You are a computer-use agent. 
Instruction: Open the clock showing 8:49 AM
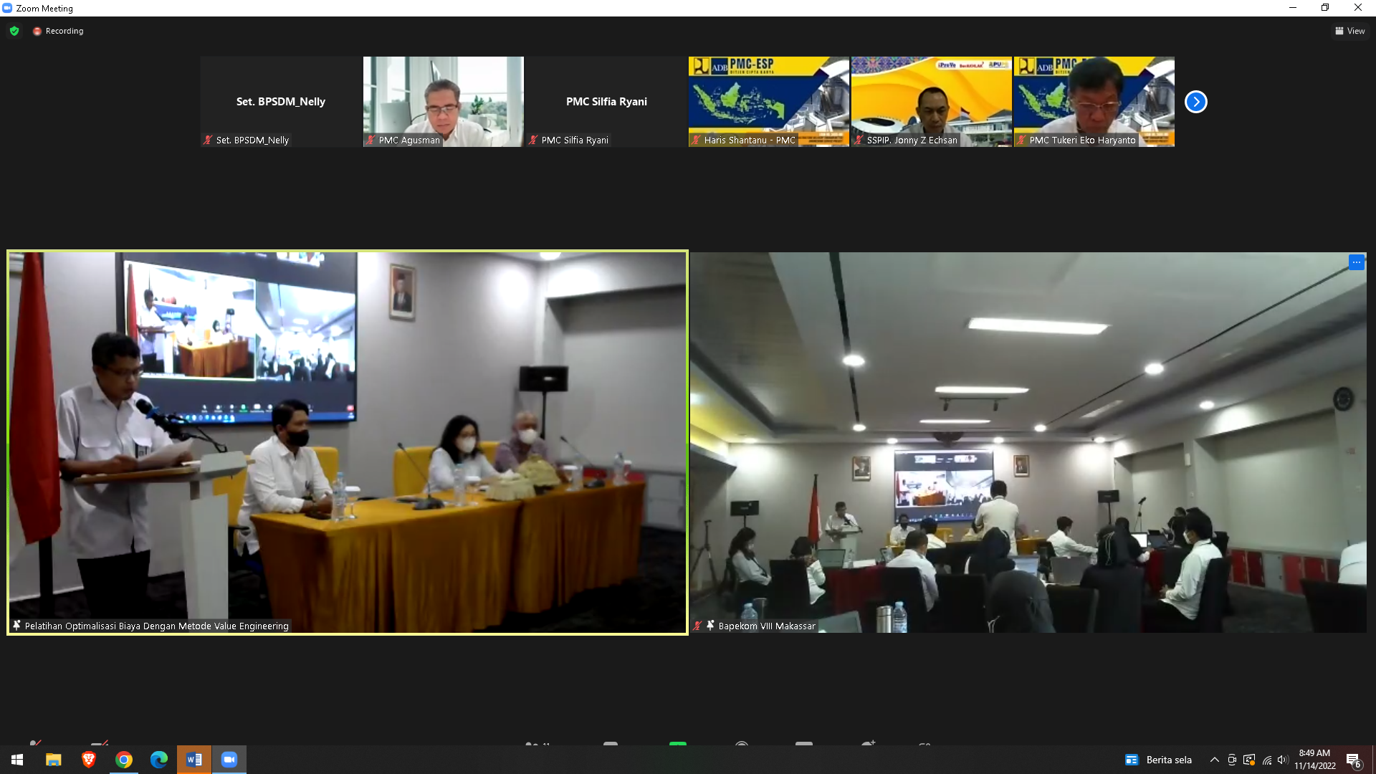[x=1314, y=760]
